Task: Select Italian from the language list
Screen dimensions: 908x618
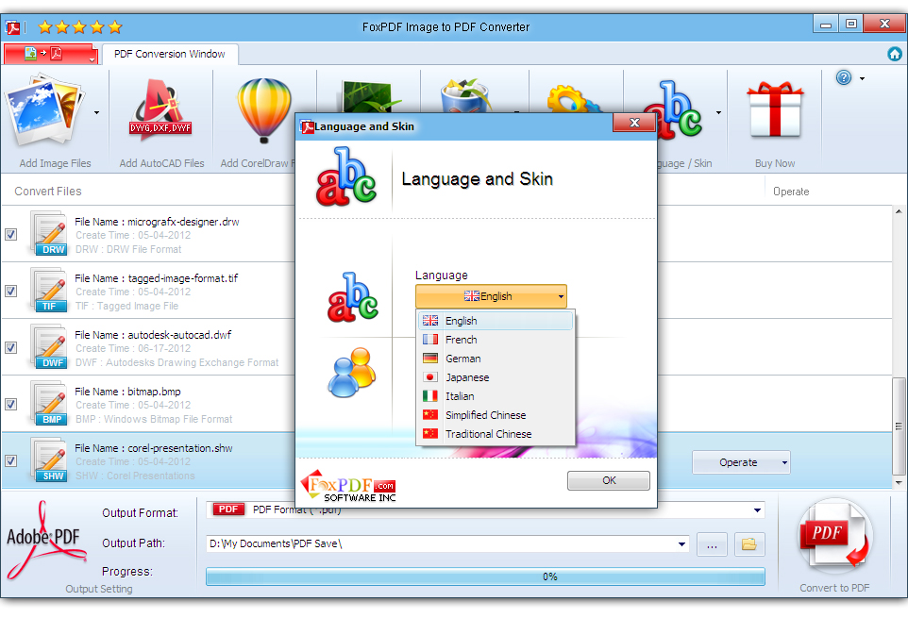Action: 496,396
